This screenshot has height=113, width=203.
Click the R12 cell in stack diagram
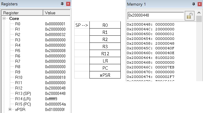[105, 54]
